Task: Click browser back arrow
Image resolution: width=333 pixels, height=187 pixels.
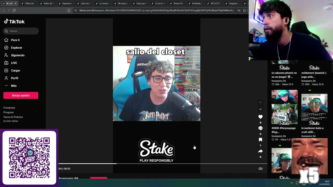Action: tap(4, 10)
